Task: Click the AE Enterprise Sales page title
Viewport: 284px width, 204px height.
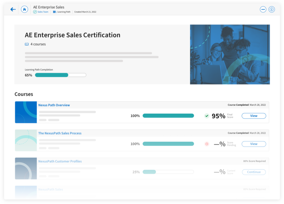Action: [x=49, y=7]
